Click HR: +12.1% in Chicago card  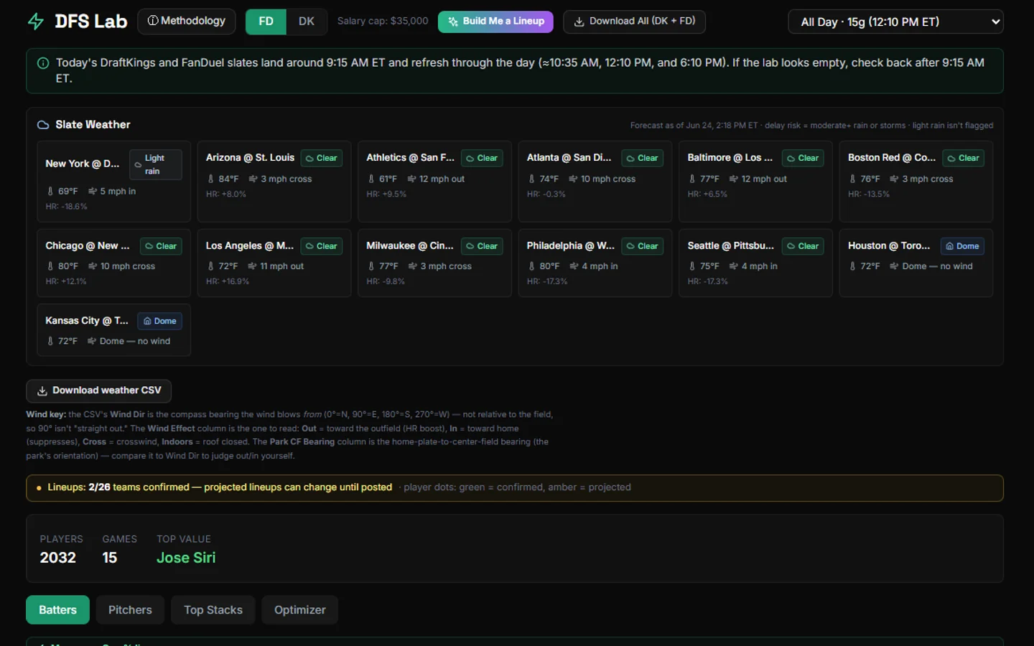(x=66, y=281)
